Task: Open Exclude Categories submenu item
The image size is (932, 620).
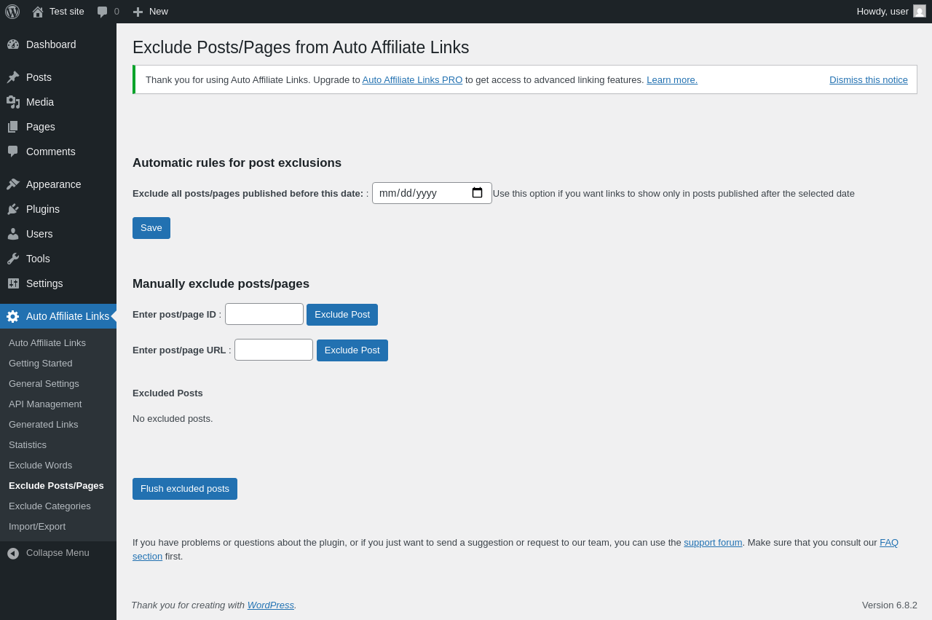Action: 58,506
